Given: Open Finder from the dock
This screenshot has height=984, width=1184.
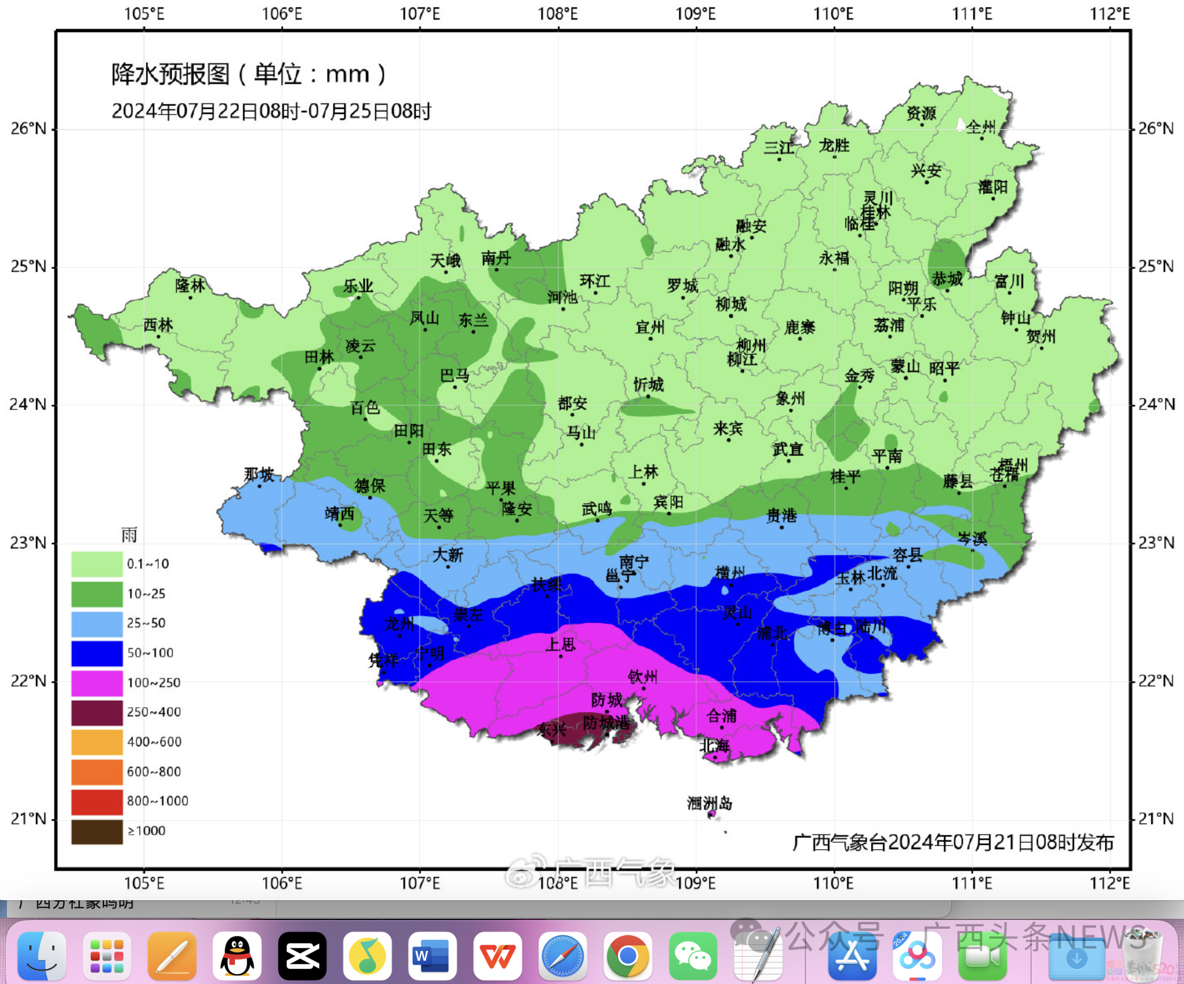Looking at the screenshot, I should click(x=41, y=956).
